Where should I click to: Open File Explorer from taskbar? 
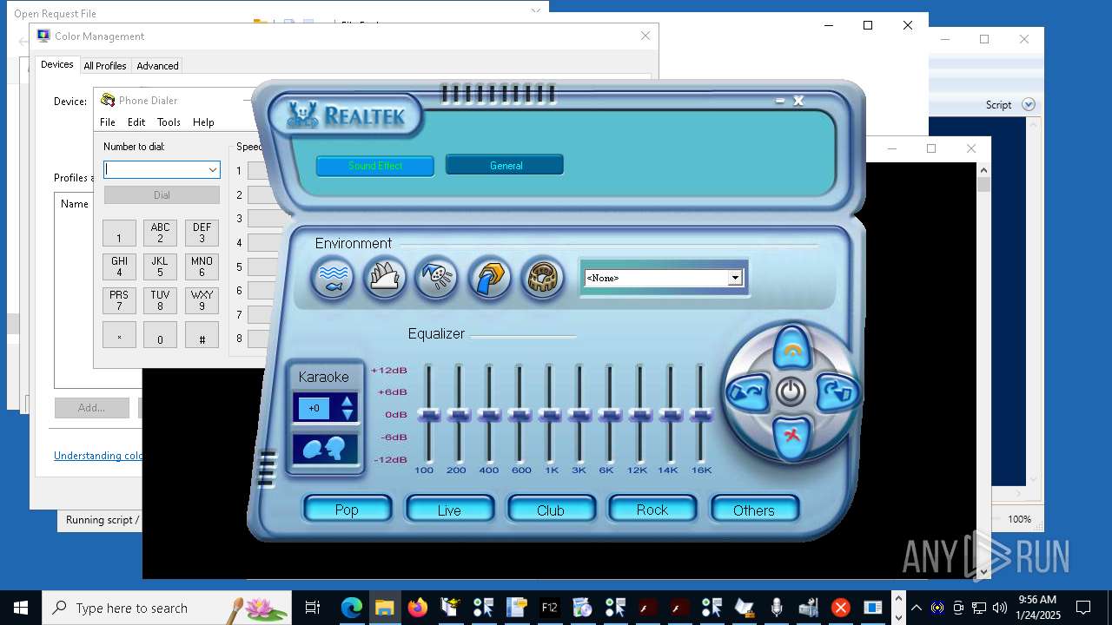384,608
